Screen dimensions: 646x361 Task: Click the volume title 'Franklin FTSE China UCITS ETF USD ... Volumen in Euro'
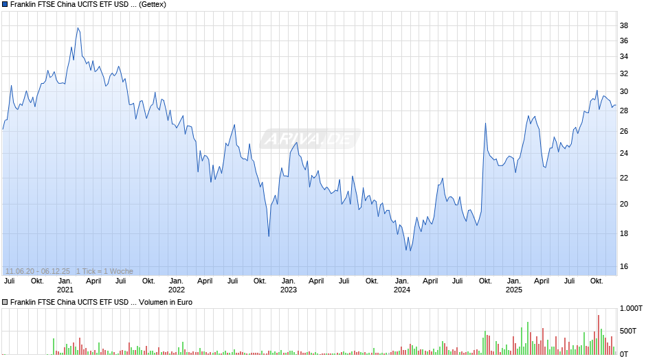click(x=101, y=302)
